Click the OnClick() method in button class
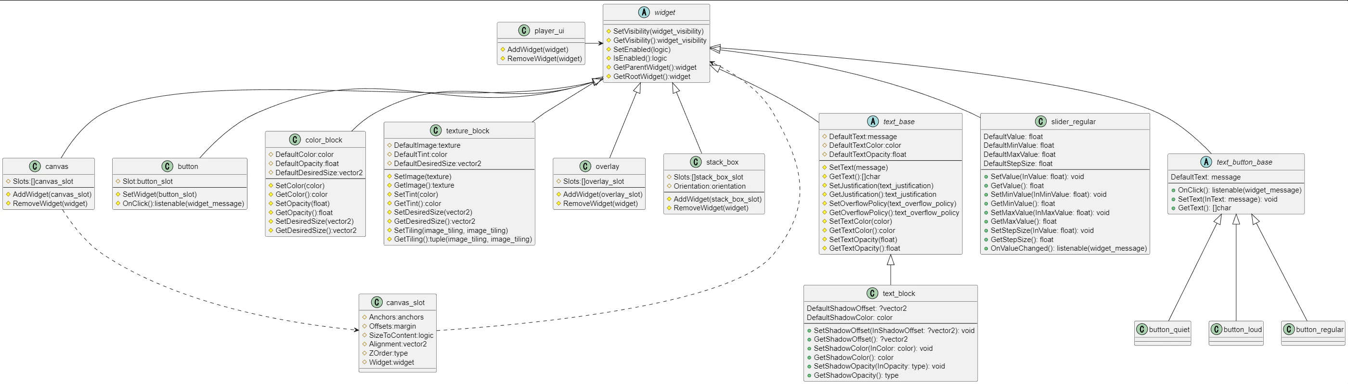1348x384 pixels. [x=183, y=204]
